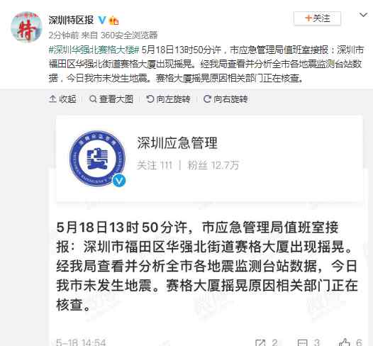Open the #深圳华强北赛格大楼# hashtag topic
This screenshot has width=373, height=346.
pos(94,50)
